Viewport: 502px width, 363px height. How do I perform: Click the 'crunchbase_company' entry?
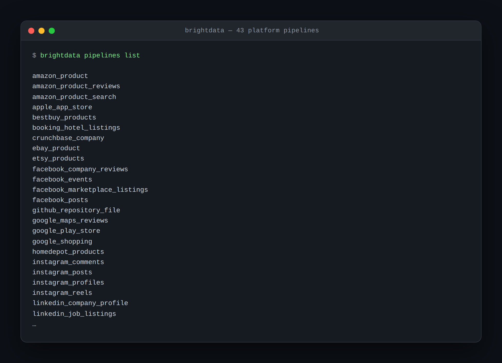tap(68, 138)
